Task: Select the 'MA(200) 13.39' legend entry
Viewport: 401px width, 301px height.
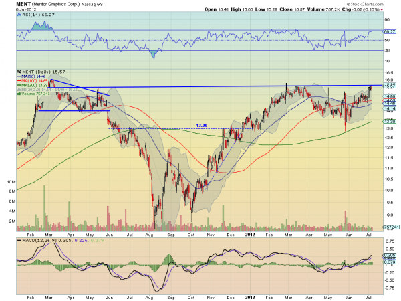Action: 34,85
